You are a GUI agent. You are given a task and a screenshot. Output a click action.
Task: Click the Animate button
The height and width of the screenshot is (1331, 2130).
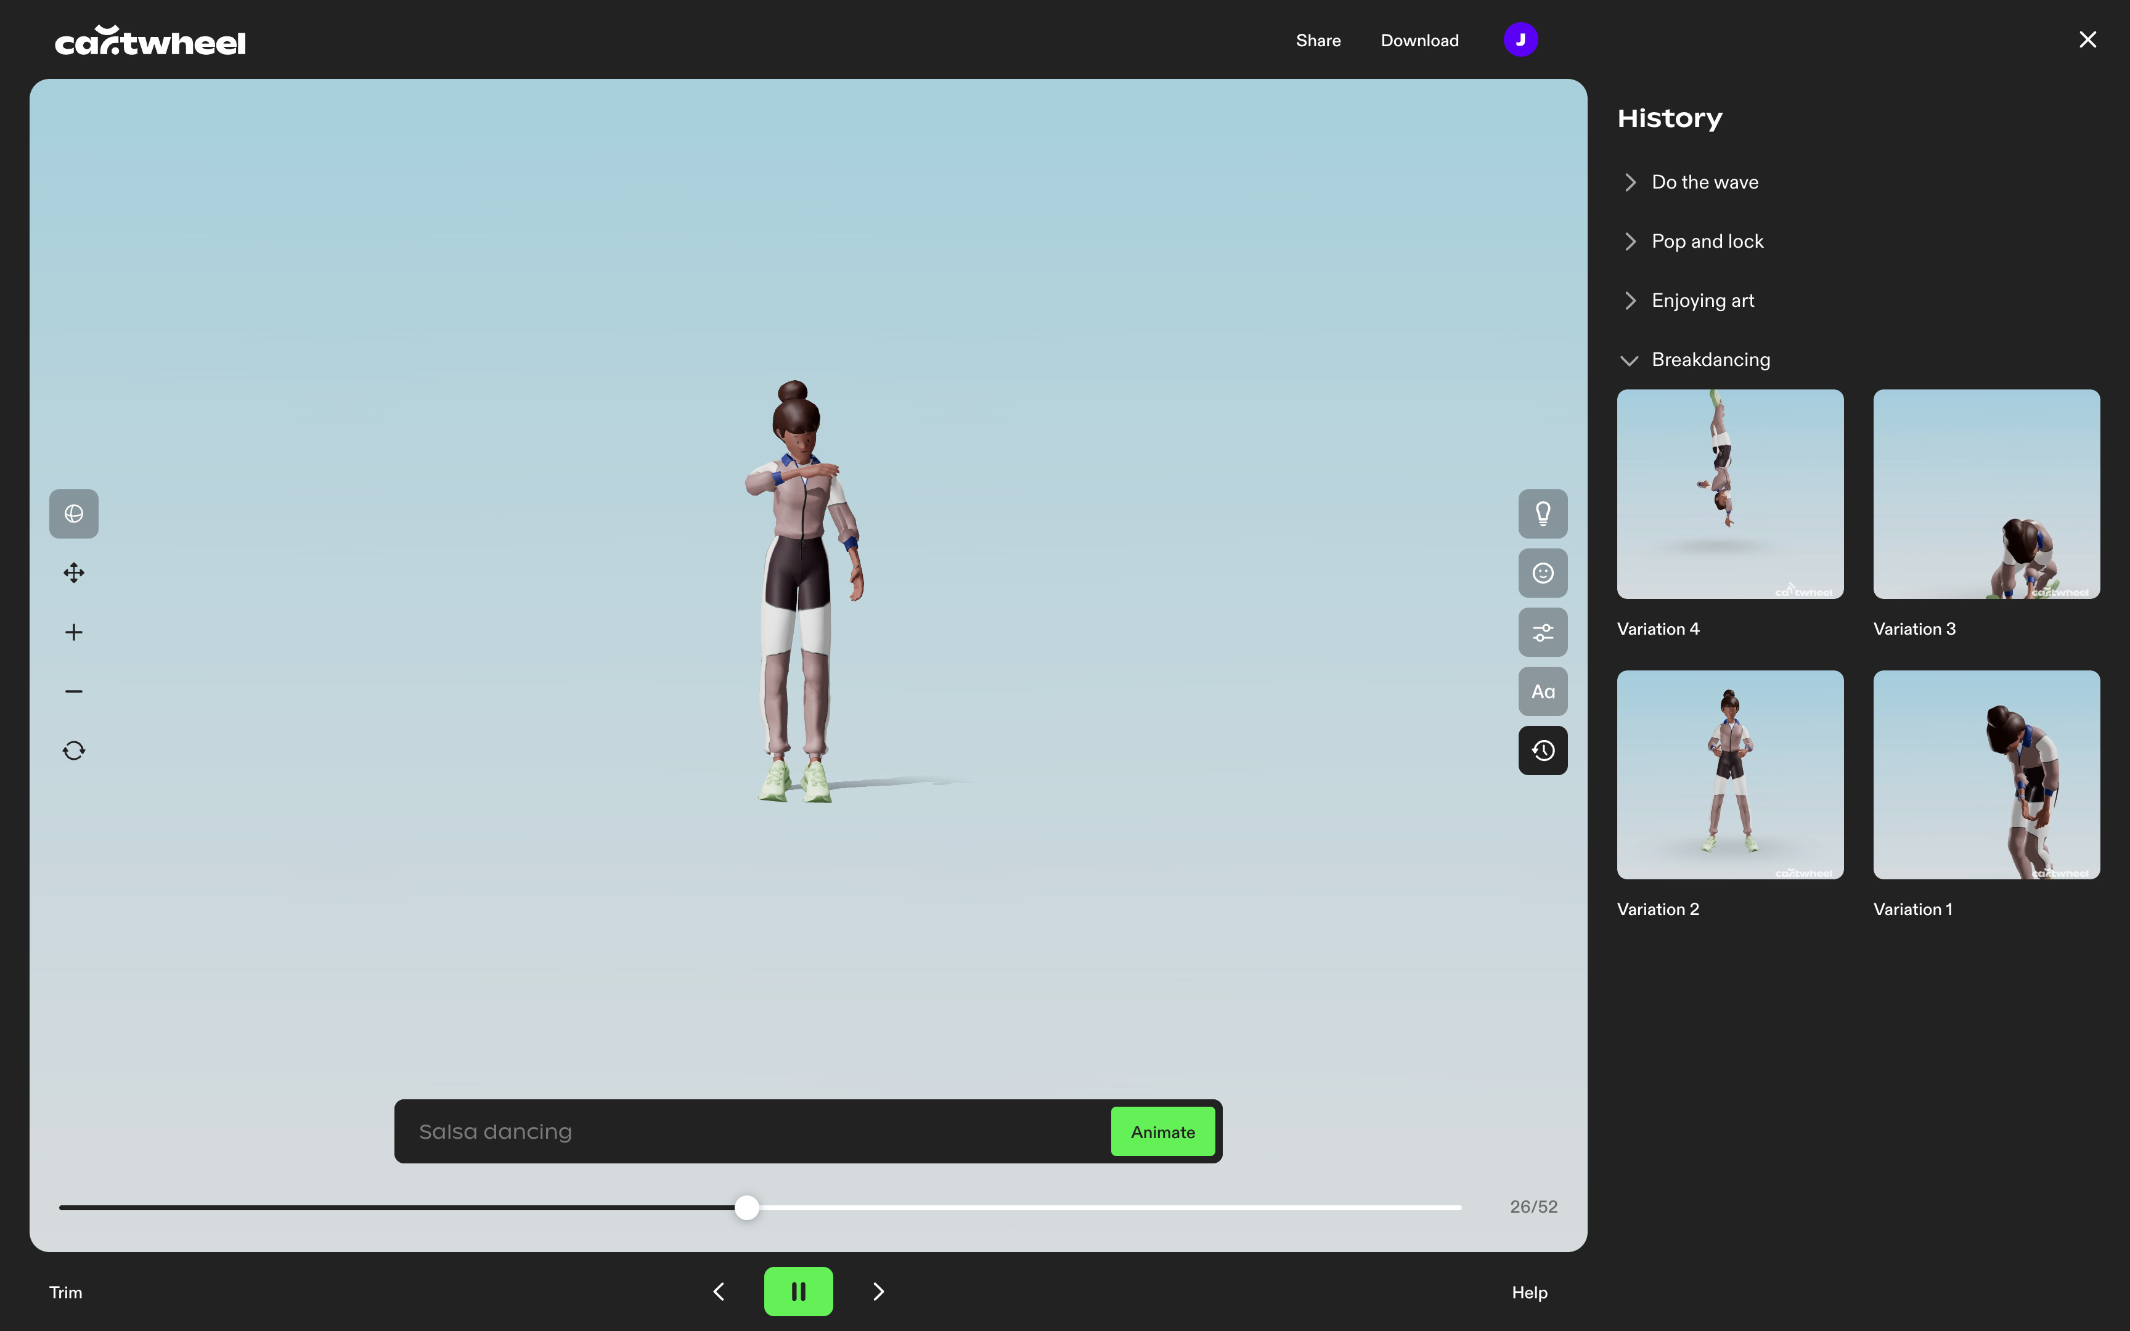pyautogui.click(x=1162, y=1130)
